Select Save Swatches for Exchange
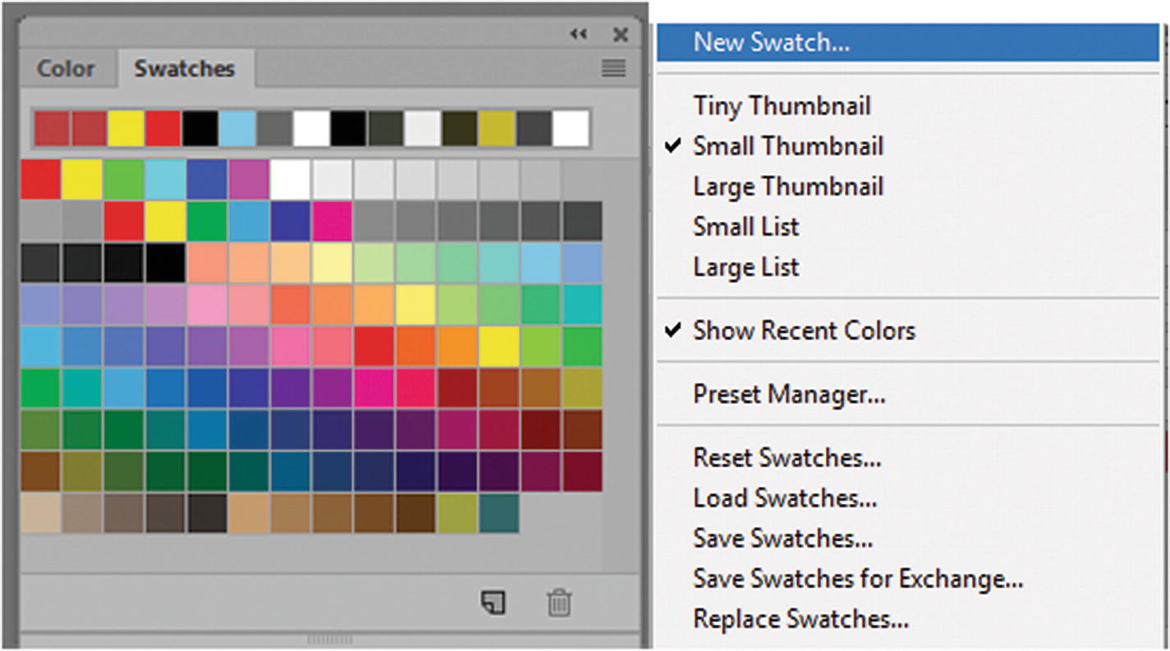The width and height of the screenshot is (1170, 651). click(x=858, y=579)
